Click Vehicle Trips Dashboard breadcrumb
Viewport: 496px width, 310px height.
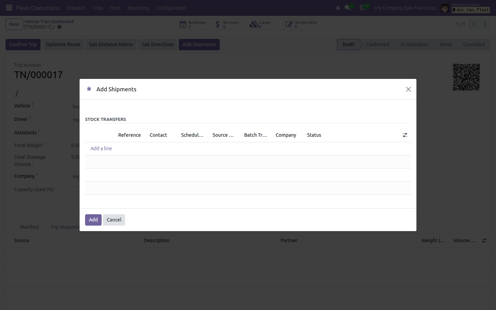click(x=49, y=21)
